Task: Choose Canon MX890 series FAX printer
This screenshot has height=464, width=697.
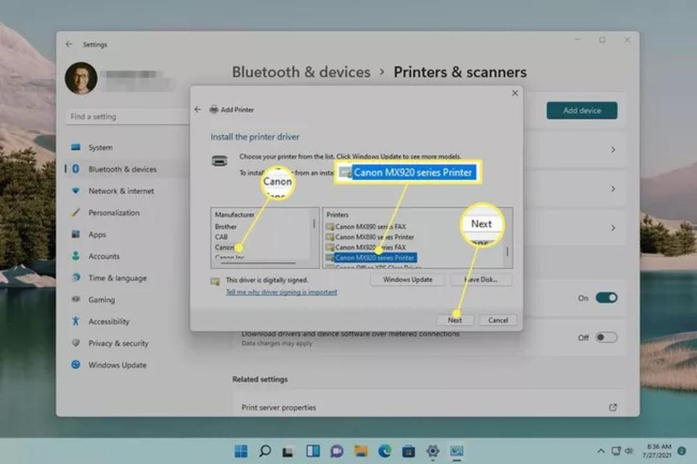Action: pyautogui.click(x=366, y=227)
